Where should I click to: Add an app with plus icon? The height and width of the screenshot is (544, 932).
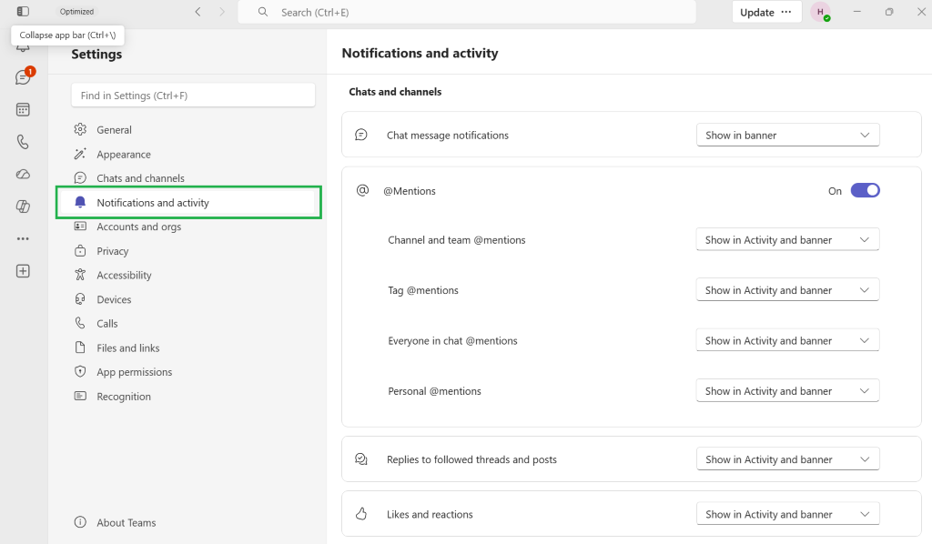coord(23,271)
